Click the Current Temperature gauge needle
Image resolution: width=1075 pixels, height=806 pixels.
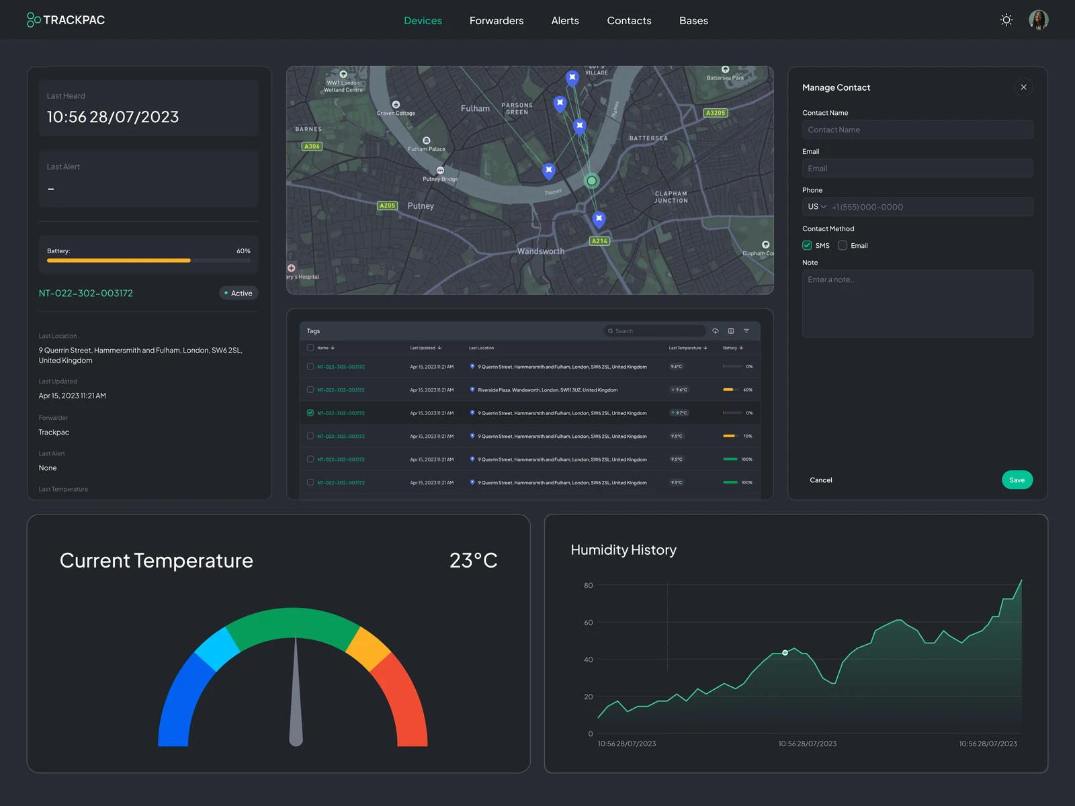point(296,688)
